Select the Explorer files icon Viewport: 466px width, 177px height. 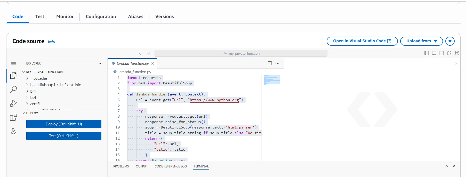pyautogui.click(x=13, y=75)
